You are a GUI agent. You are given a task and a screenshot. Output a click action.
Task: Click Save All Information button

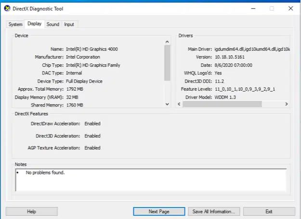click(x=213, y=211)
